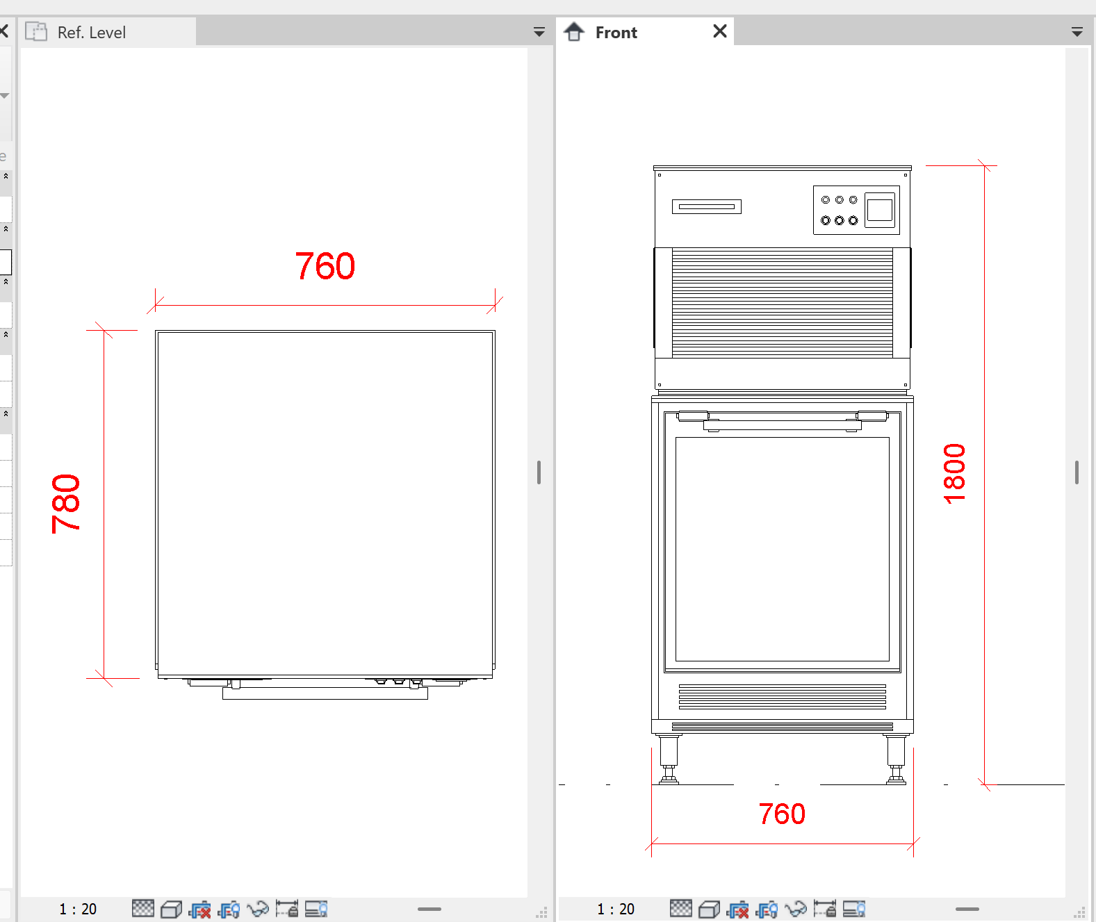Reveal constraints in Ref. Level view
This screenshot has width=1096, height=922.
pos(287,909)
